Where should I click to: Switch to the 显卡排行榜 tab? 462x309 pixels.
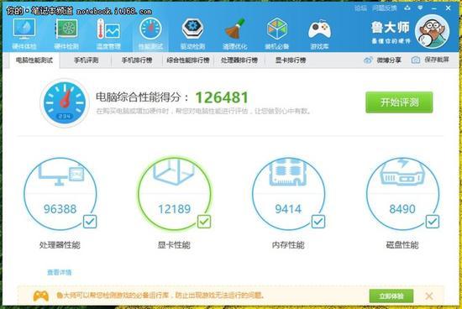[x=291, y=60]
